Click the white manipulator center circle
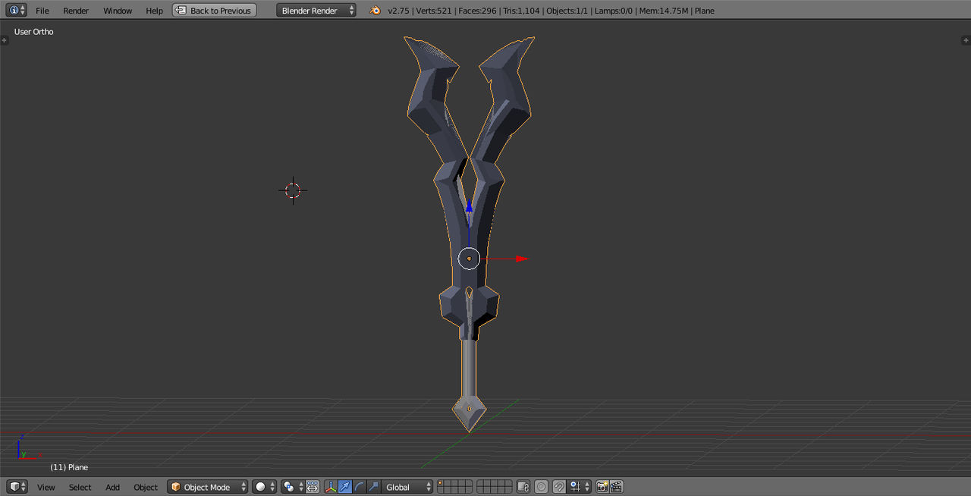The height and width of the screenshot is (496, 971). coord(469,259)
